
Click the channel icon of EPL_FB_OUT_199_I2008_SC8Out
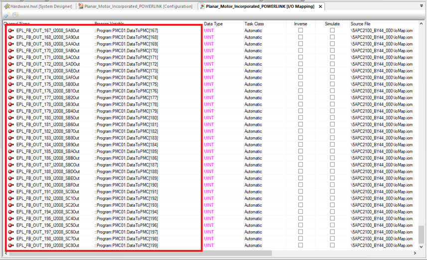[x=10, y=246]
